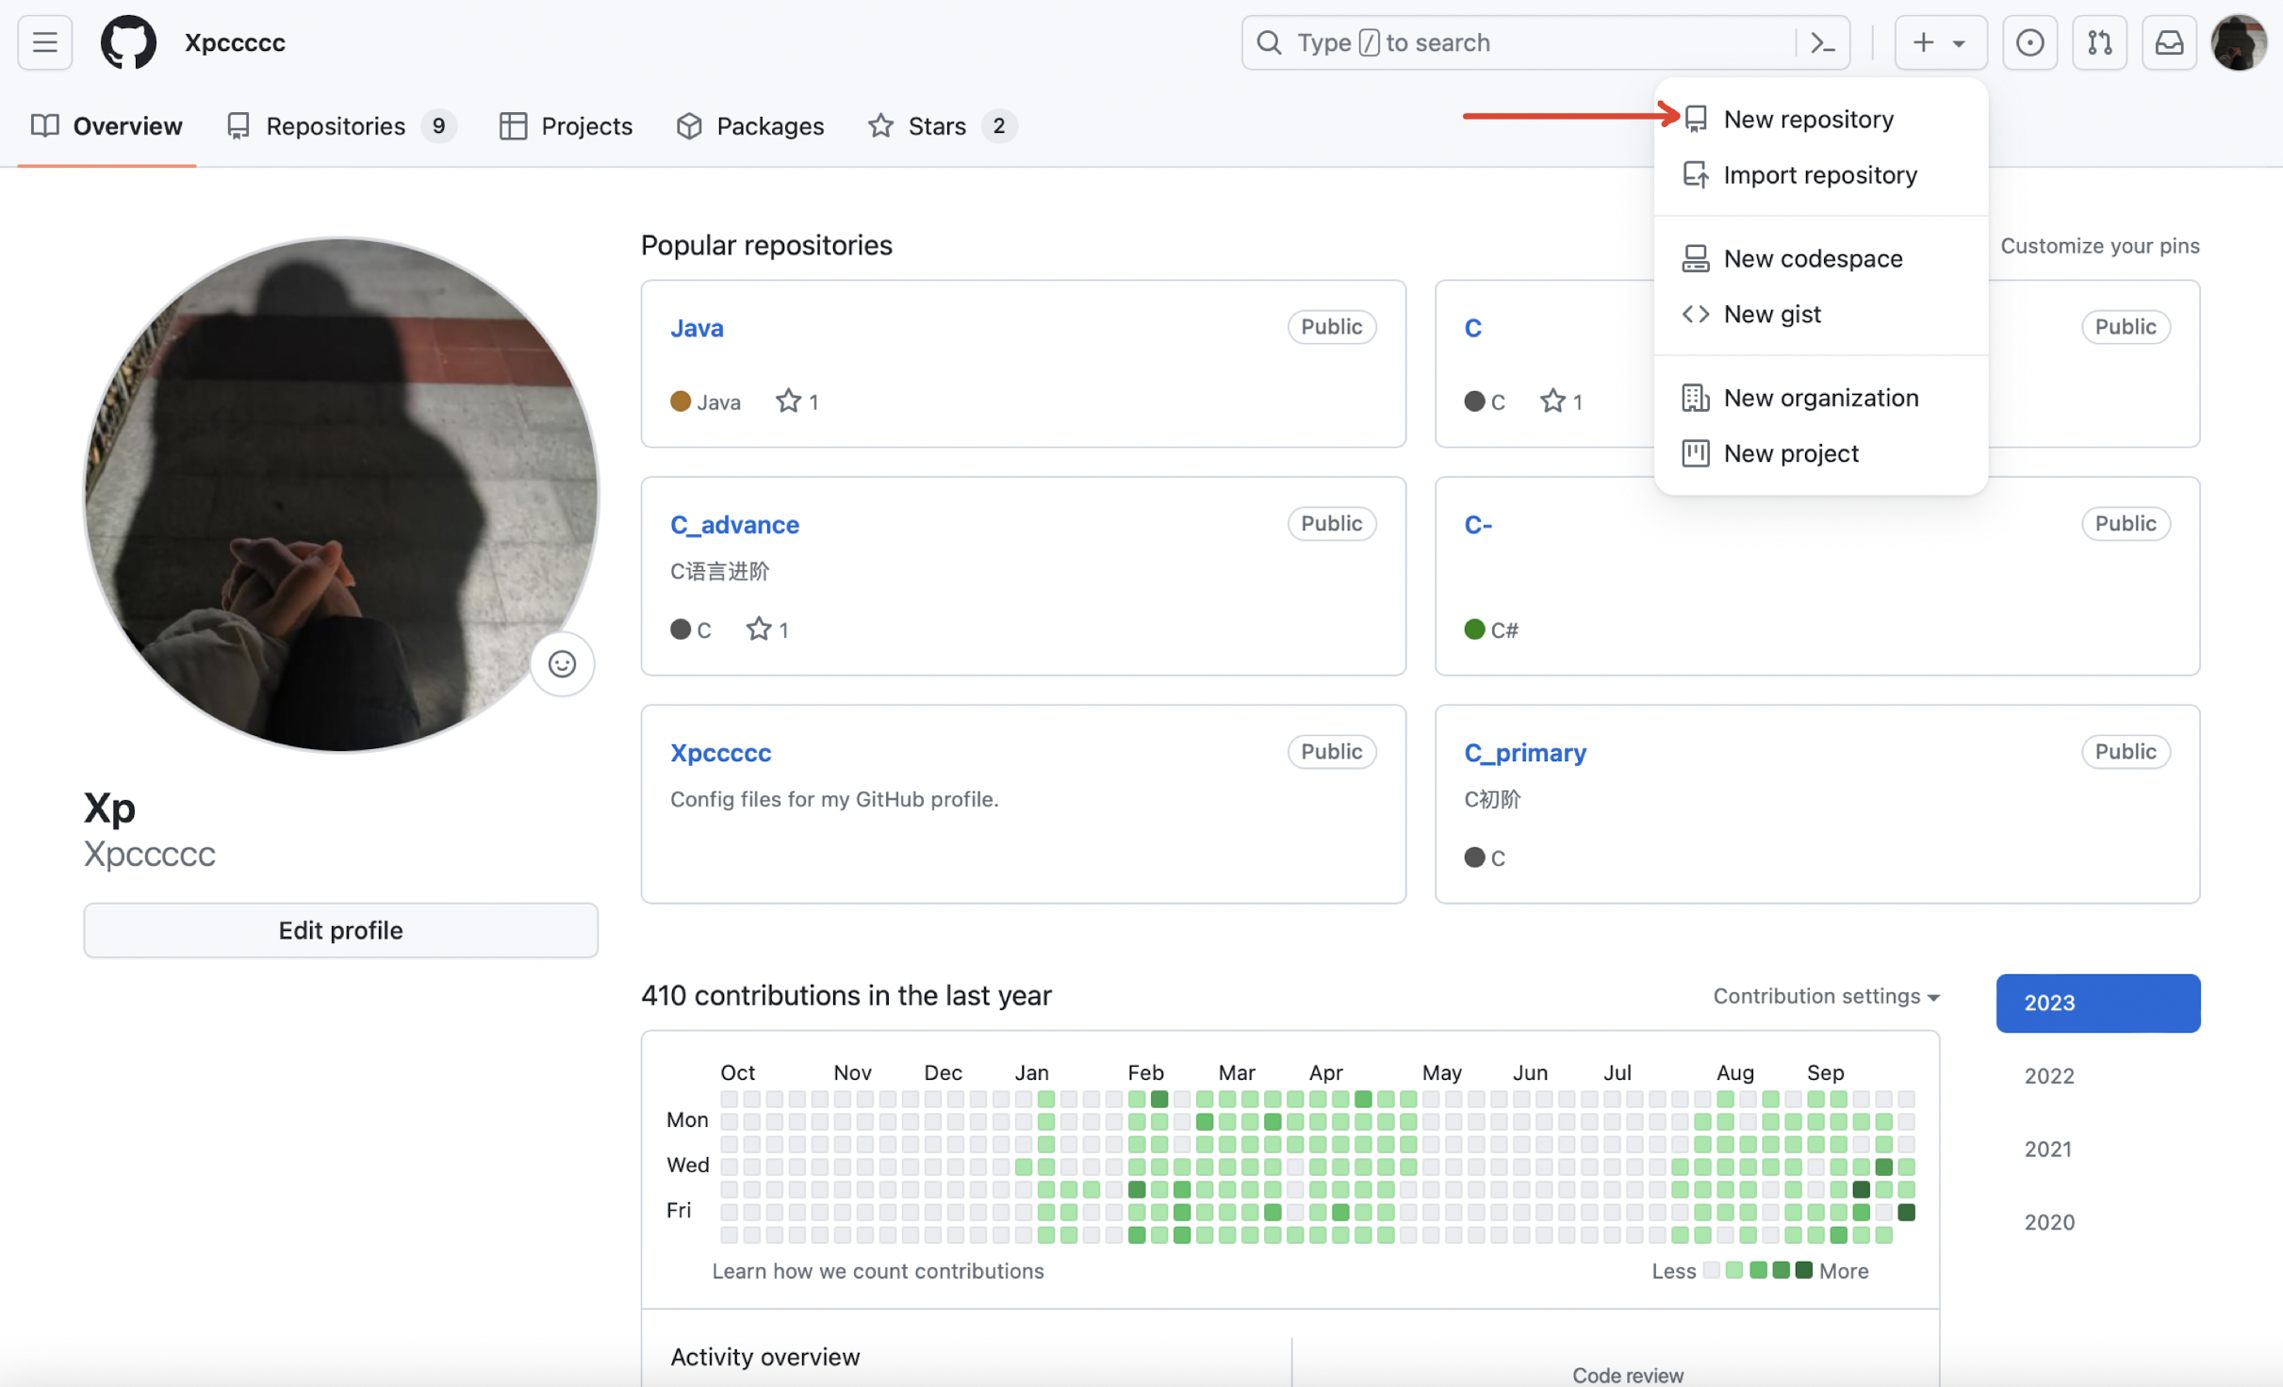The height and width of the screenshot is (1387, 2283).
Task: Choose New repository from menu
Action: tap(1808, 119)
